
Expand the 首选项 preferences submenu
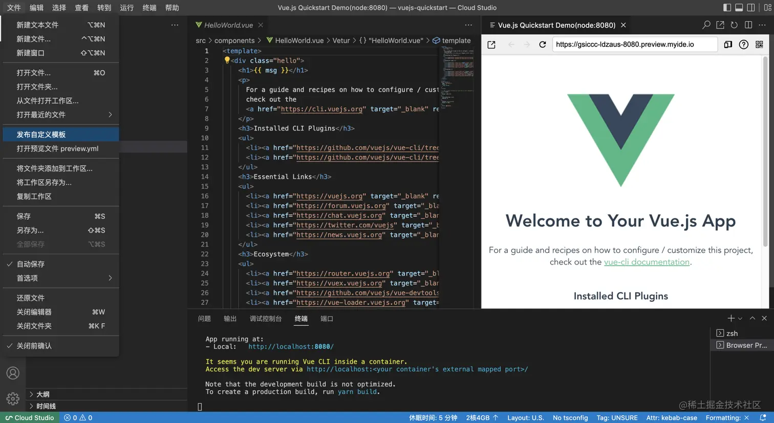[x=60, y=278]
